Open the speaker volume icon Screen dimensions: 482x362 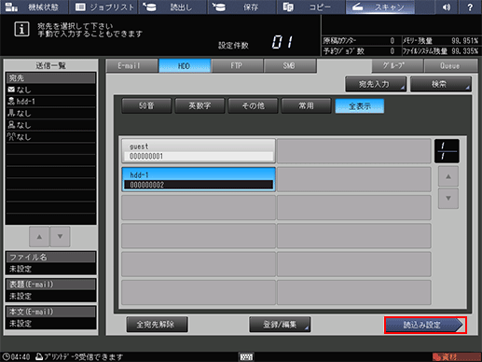[447, 7]
